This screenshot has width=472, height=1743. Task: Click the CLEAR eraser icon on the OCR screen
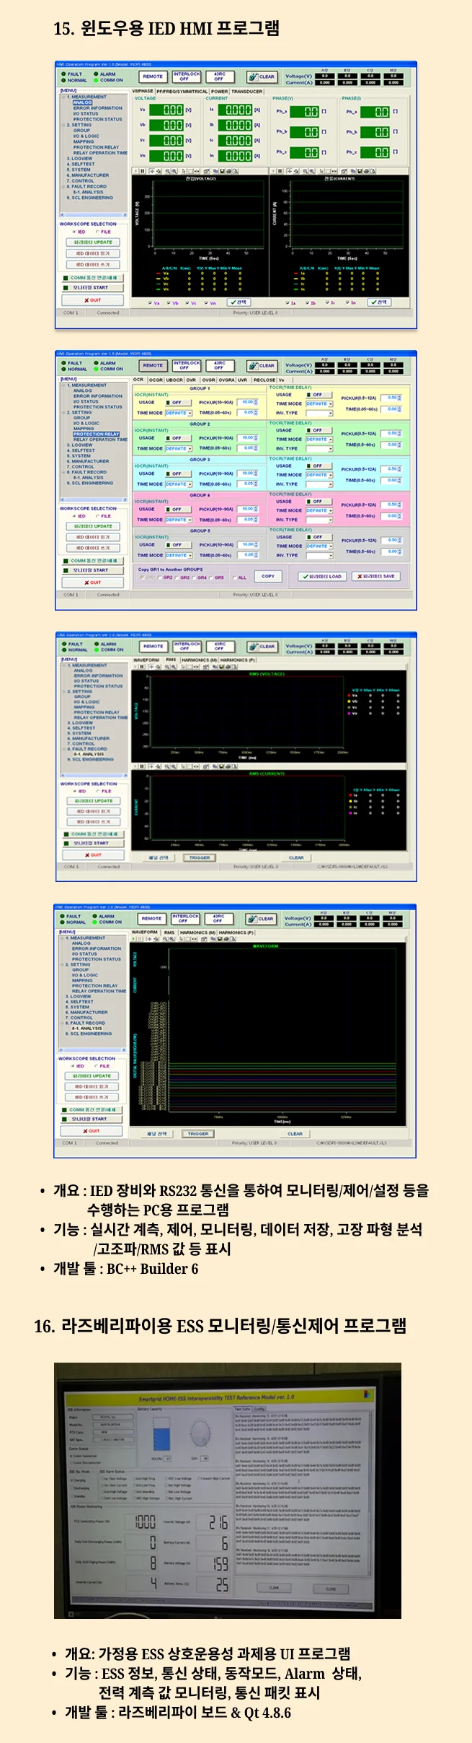click(x=252, y=366)
